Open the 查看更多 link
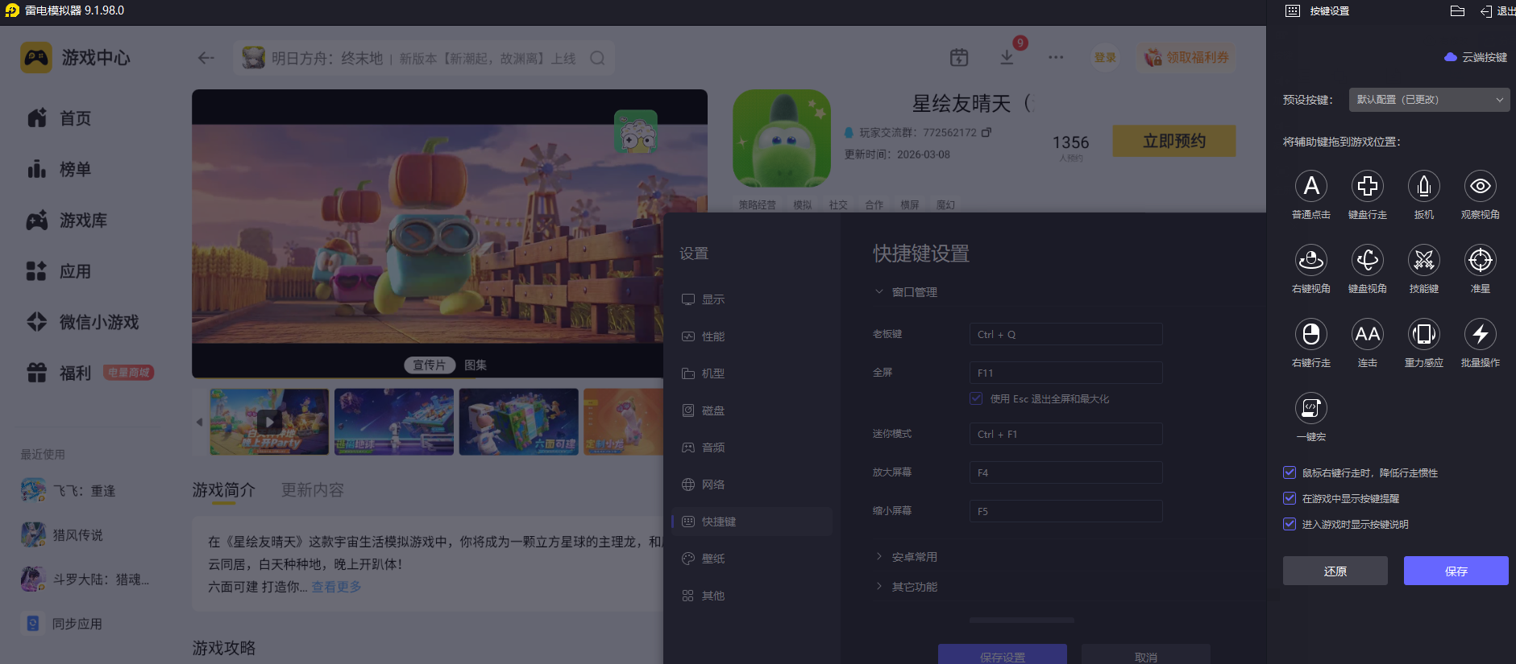Viewport: 1516px width, 664px height. coord(336,587)
